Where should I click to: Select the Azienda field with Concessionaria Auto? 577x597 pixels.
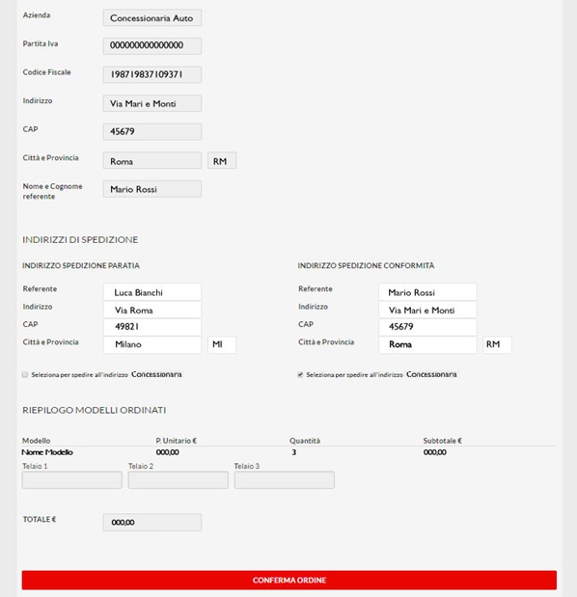pos(151,18)
